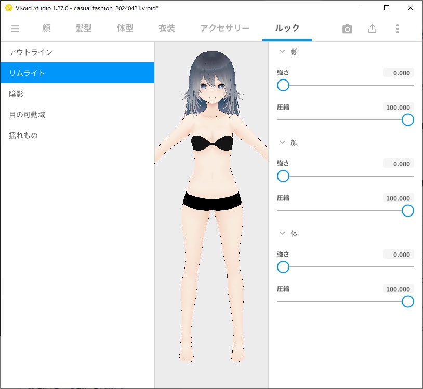Switch to the 髪型 tab
423x389 pixels.
pos(84,29)
